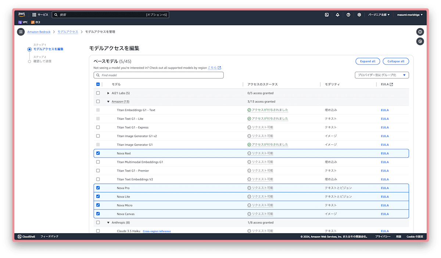Open the settings gear icon

coord(359,15)
